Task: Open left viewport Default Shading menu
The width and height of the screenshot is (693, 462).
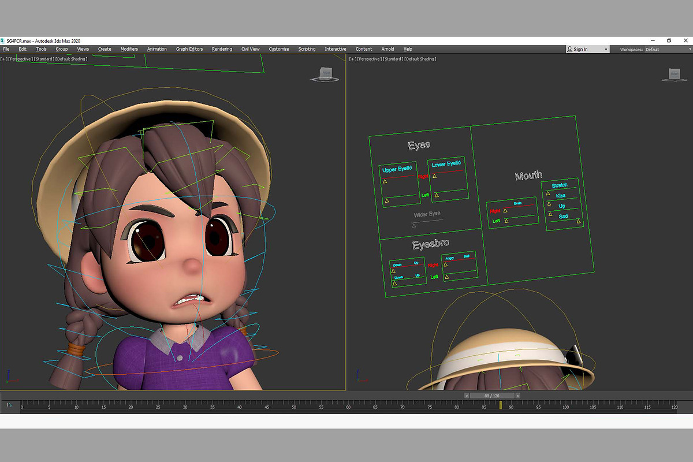Action: tap(72, 59)
